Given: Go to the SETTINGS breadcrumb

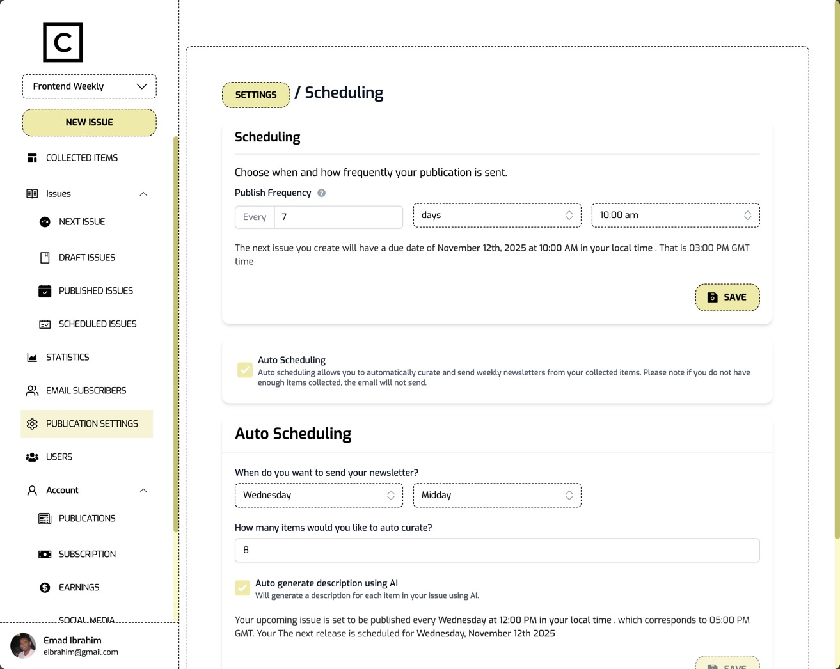Looking at the screenshot, I should (255, 95).
